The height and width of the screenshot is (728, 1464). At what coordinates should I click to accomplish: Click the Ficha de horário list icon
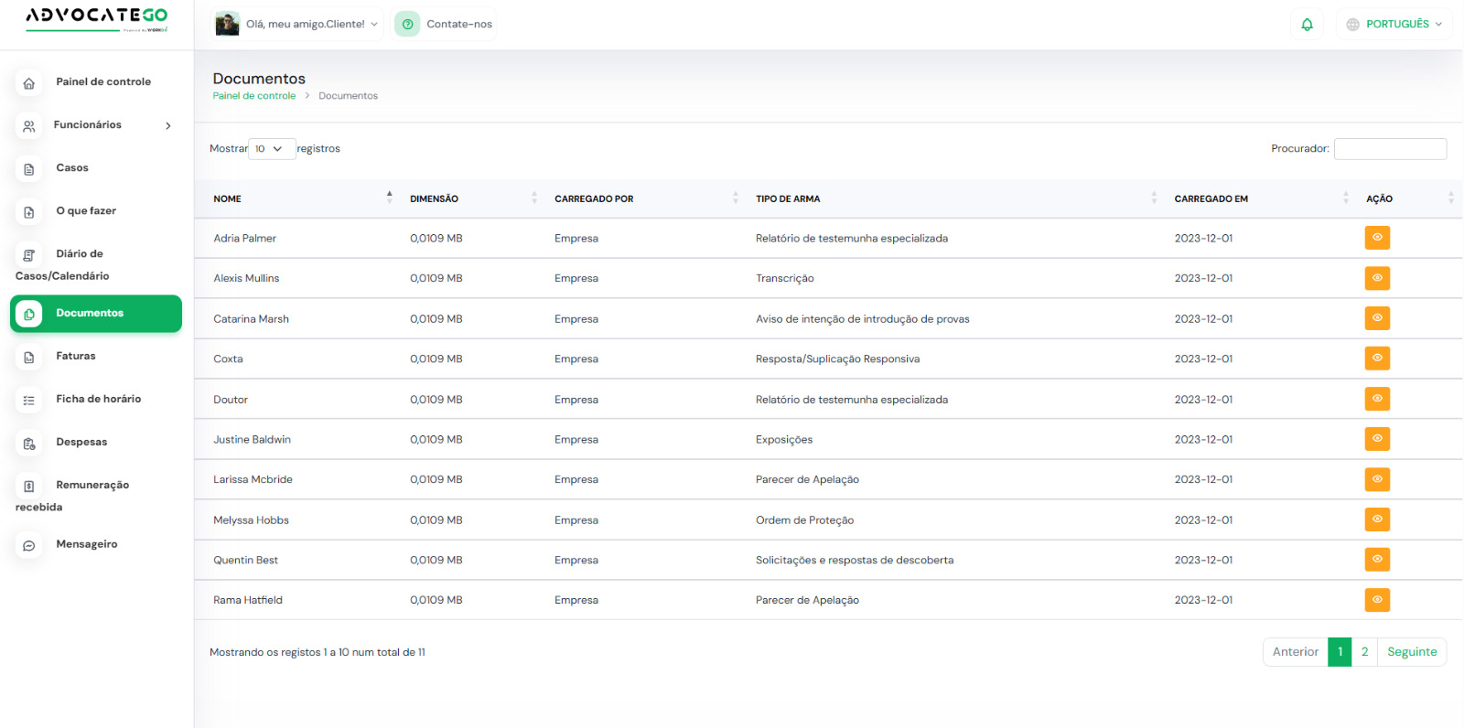pyautogui.click(x=29, y=401)
